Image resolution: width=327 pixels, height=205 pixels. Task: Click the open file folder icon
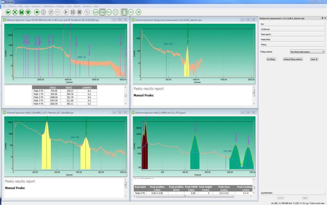(8, 12)
